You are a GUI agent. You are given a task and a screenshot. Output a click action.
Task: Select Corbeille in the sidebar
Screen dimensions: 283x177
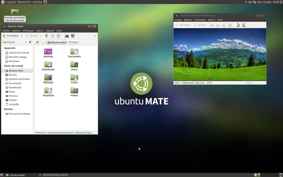pyautogui.click(x=14, y=104)
